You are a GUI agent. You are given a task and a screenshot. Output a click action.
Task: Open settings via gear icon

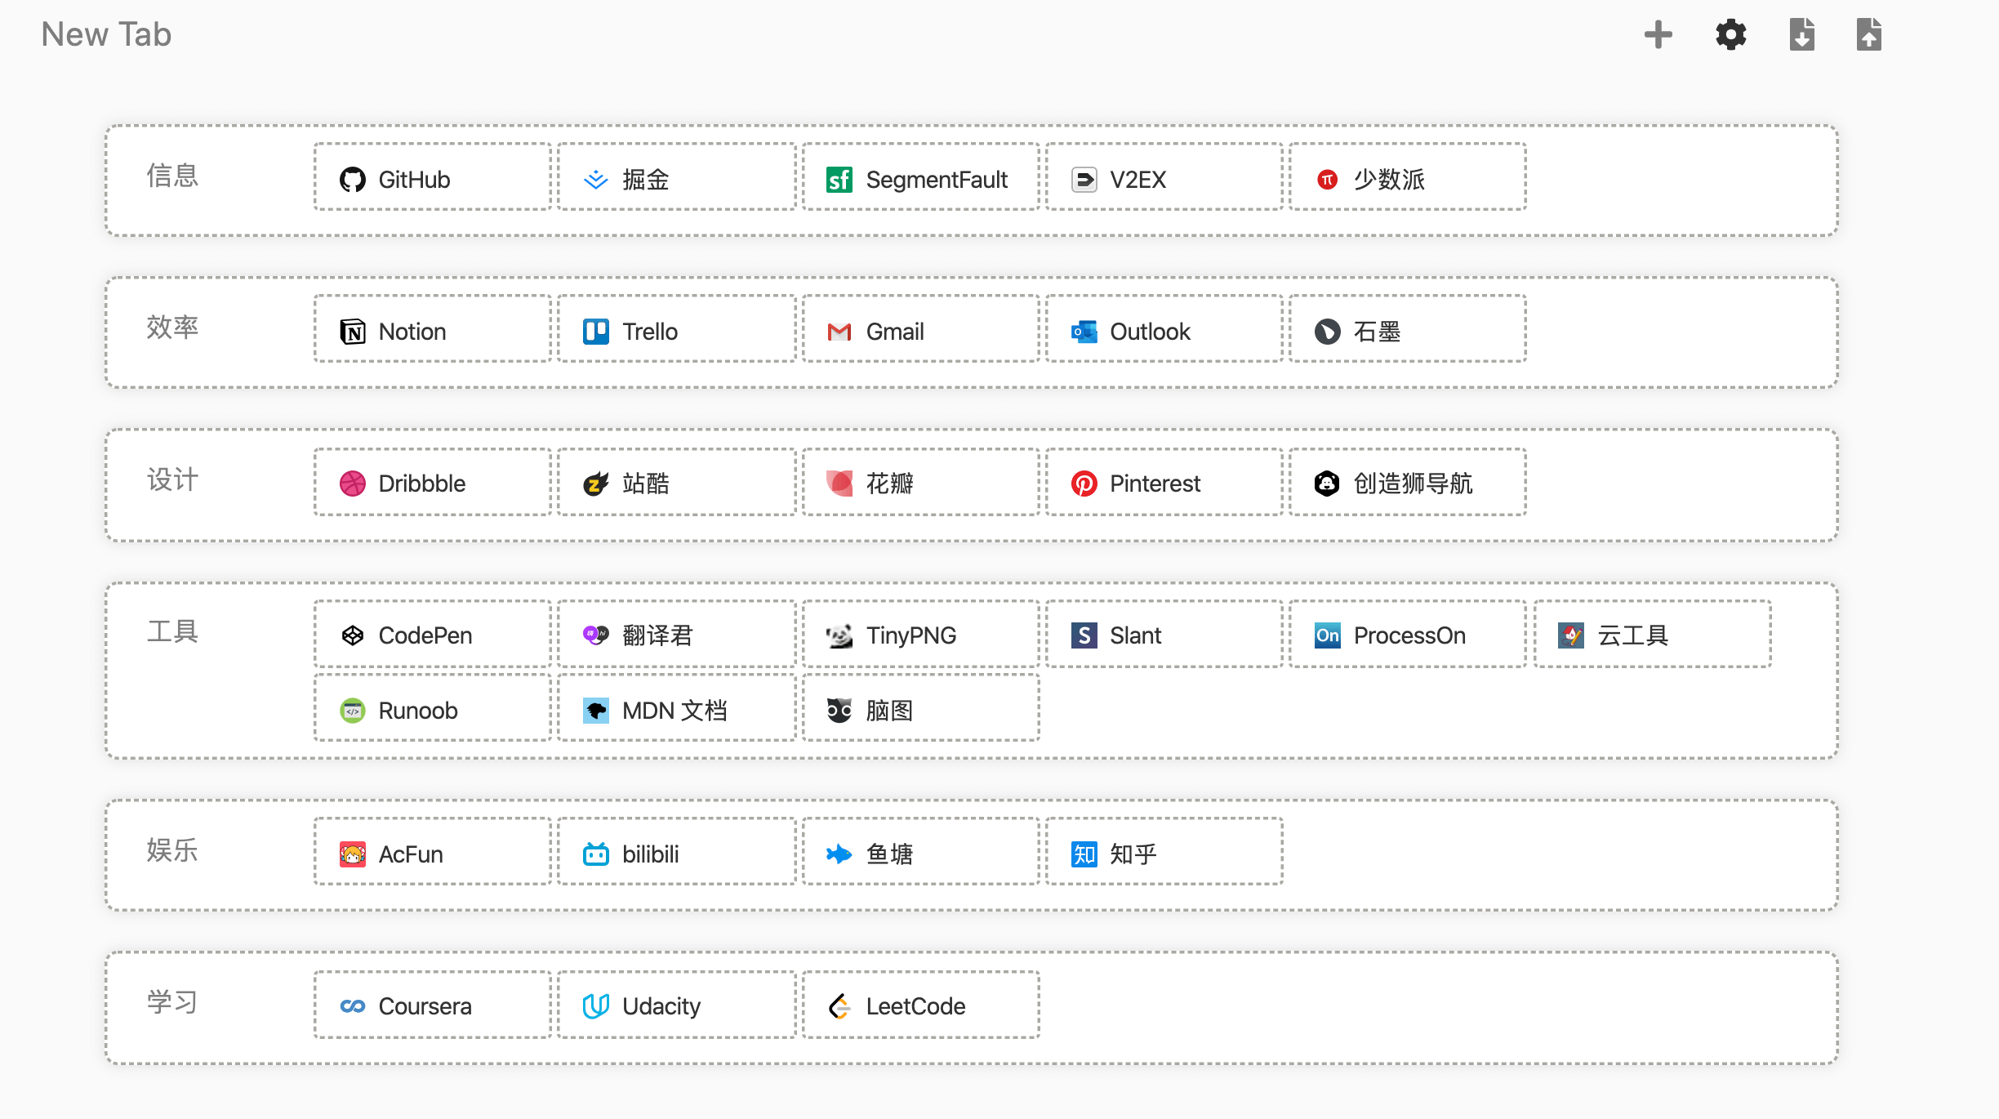click(x=1730, y=35)
